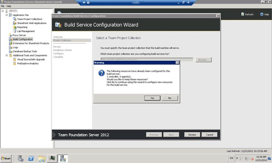Click the Help icon in the console header

261,14
